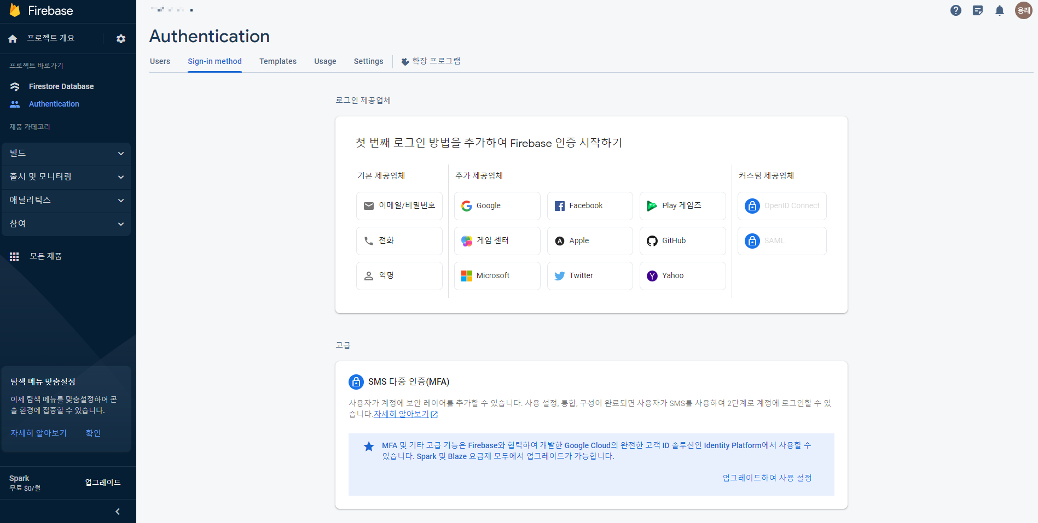
Task: Expand the 참여 category
Action: pyautogui.click(x=66, y=224)
